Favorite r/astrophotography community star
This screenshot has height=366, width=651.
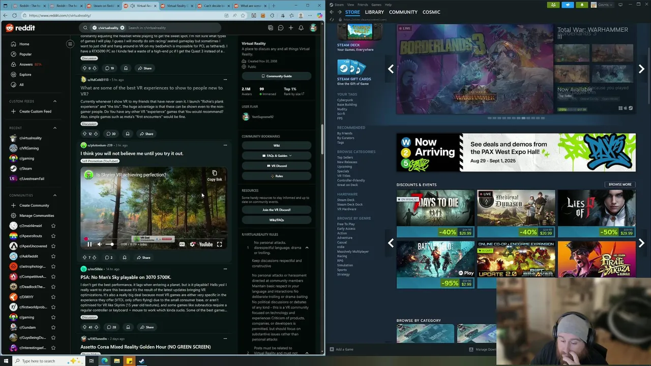53,266
